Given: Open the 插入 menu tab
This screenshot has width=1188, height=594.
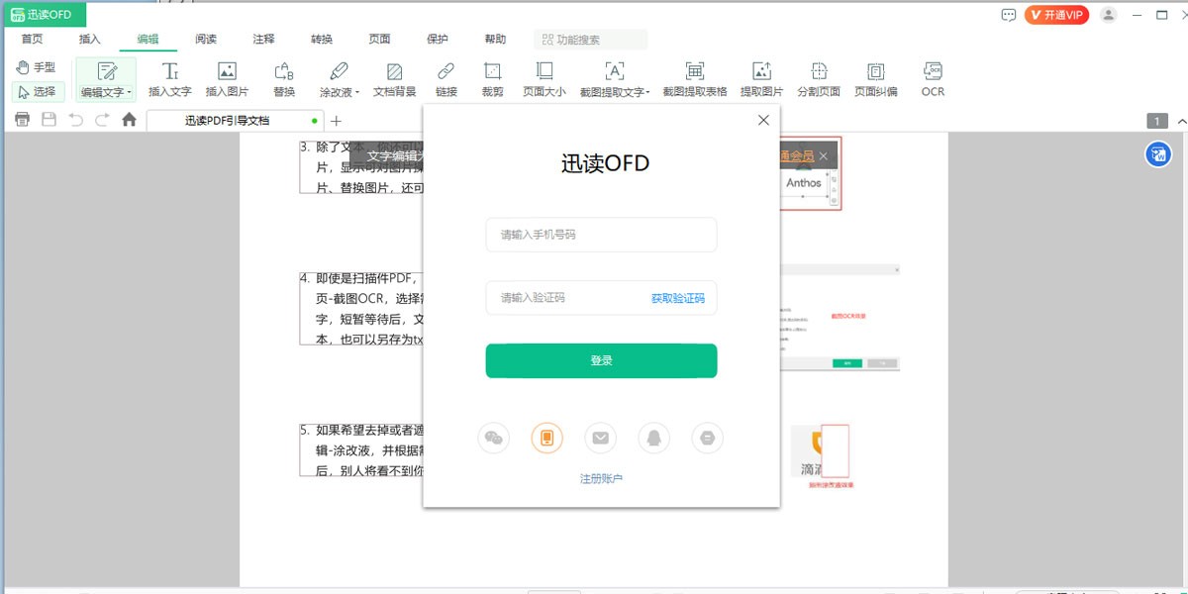Looking at the screenshot, I should click(90, 40).
